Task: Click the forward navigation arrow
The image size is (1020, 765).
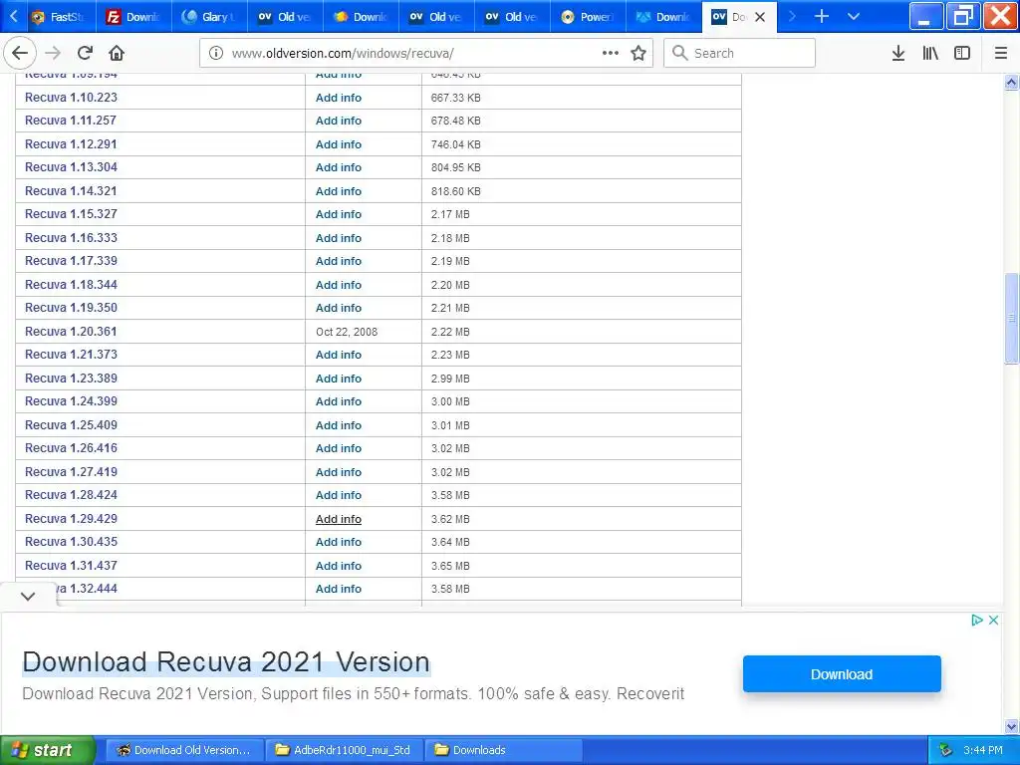Action: [54, 53]
